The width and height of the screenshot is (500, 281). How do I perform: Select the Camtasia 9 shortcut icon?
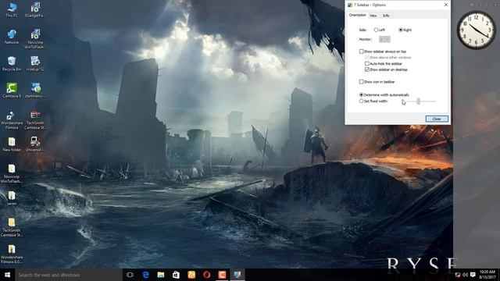pos(12,91)
